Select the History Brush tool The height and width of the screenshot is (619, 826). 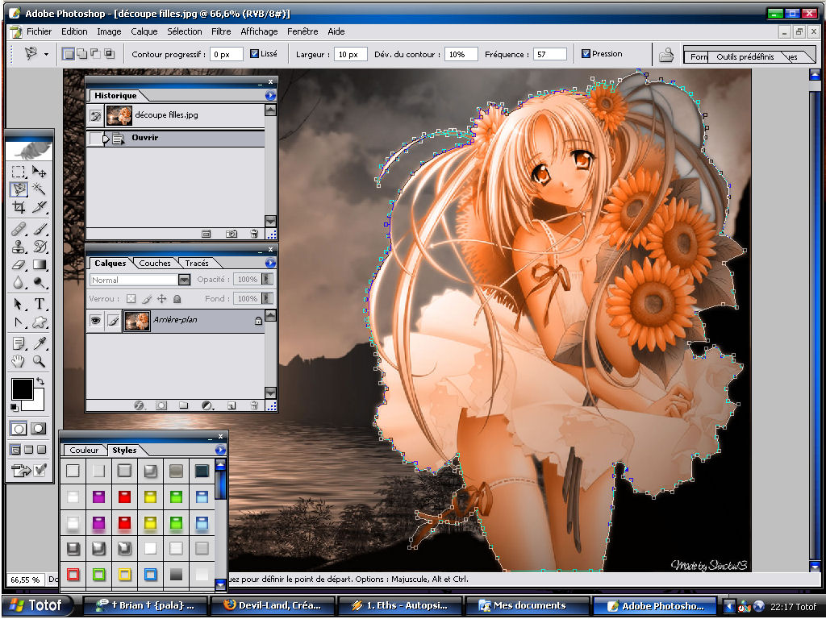pos(39,247)
